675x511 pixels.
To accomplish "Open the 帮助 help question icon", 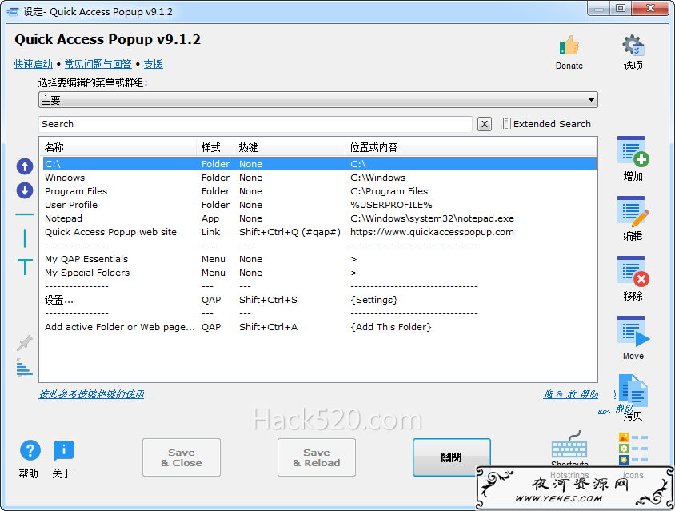I will click(30, 450).
